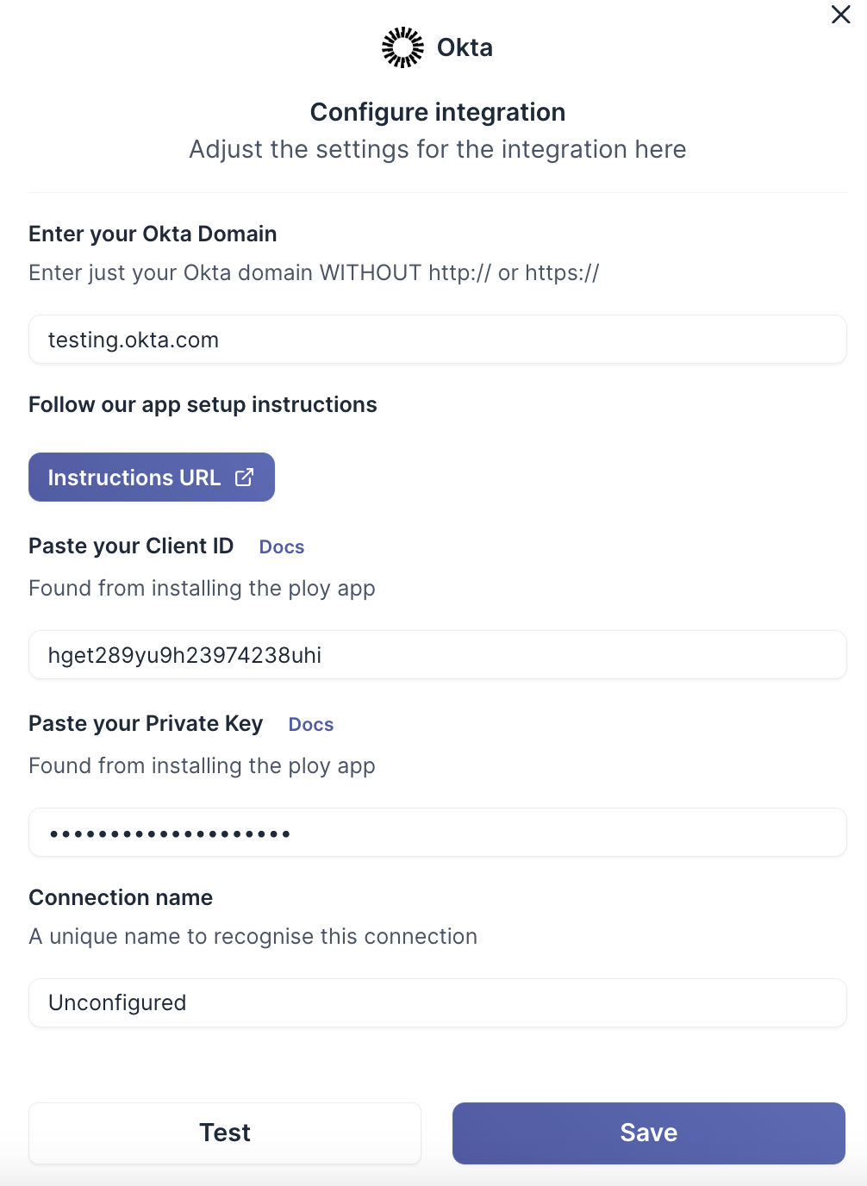Viewport: 867px width, 1186px height.
Task: Click the 'Paste your Client ID' label
Action: pyautogui.click(x=131, y=546)
